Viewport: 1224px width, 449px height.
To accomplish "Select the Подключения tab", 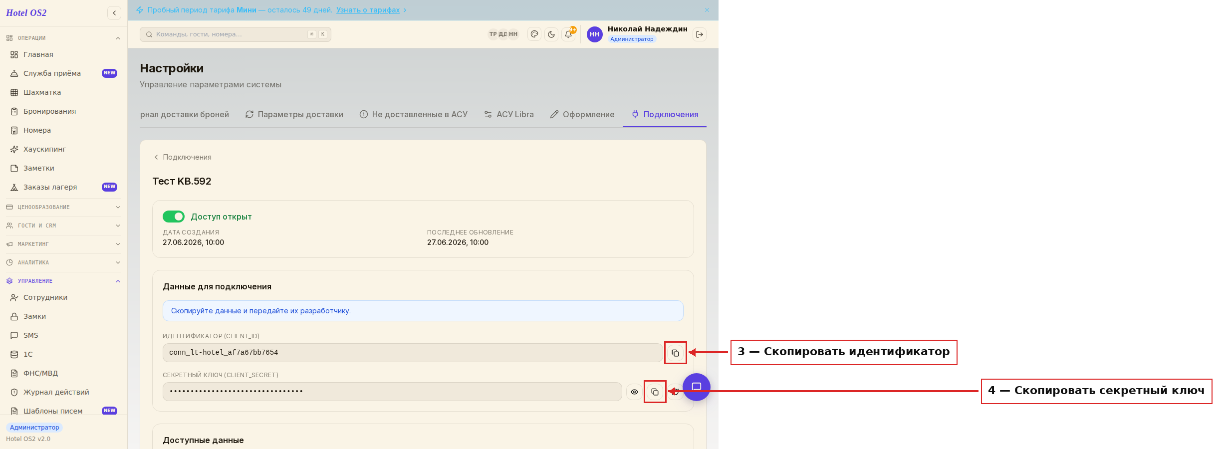I will click(665, 115).
